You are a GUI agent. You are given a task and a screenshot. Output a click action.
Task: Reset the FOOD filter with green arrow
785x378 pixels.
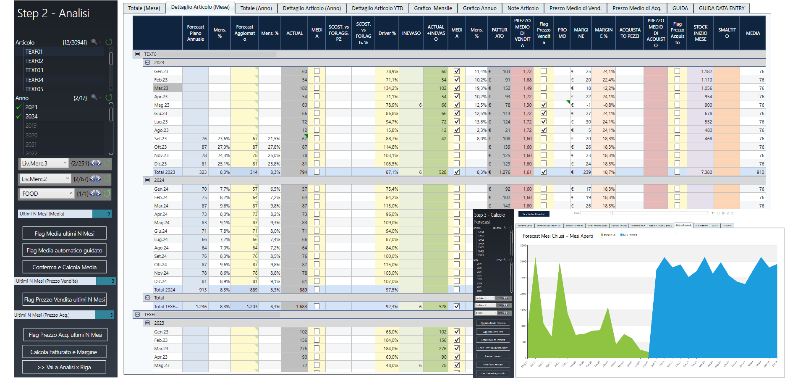107,193
